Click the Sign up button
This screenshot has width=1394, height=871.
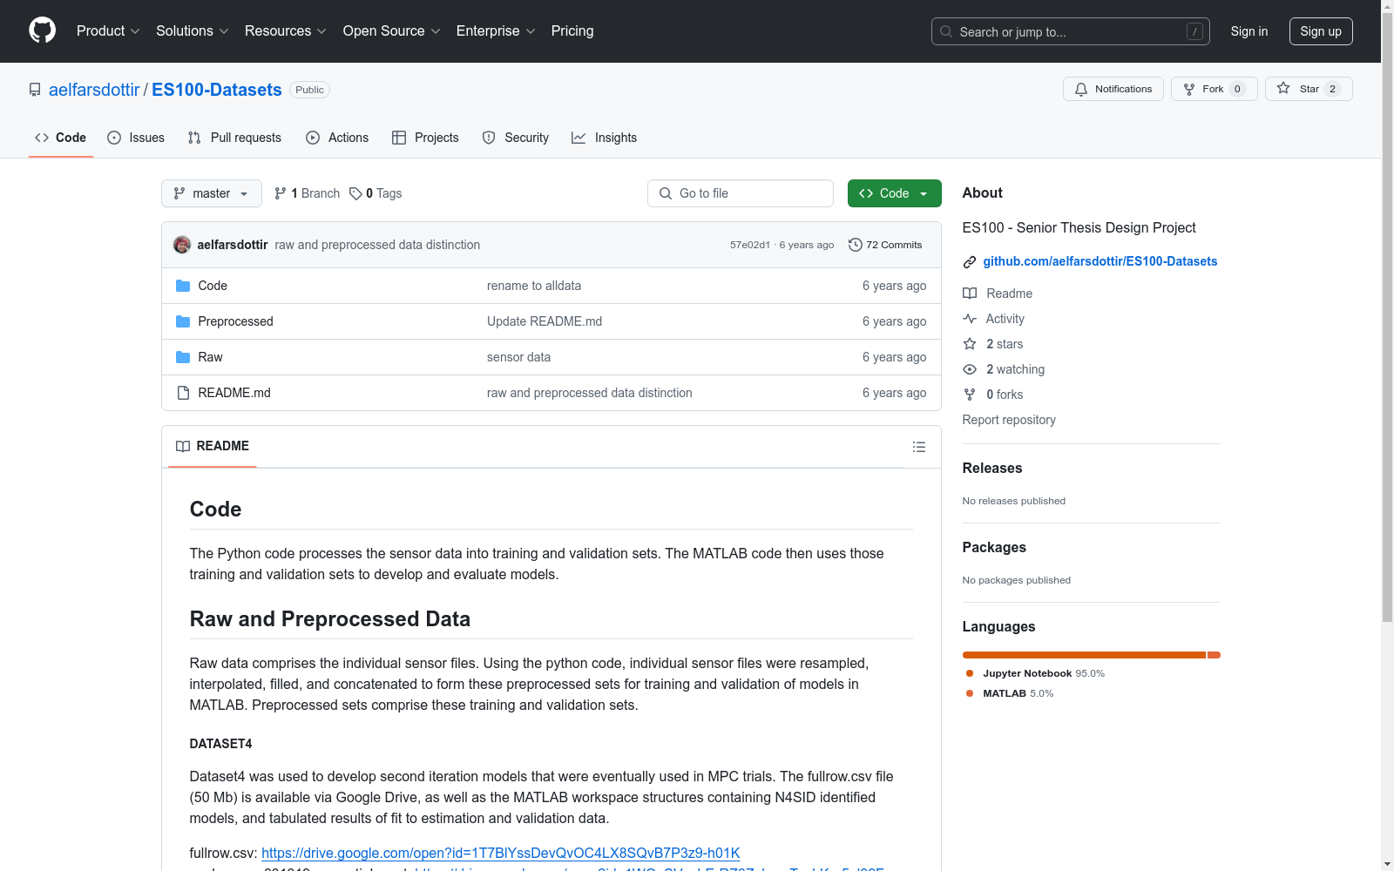coord(1321,31)
